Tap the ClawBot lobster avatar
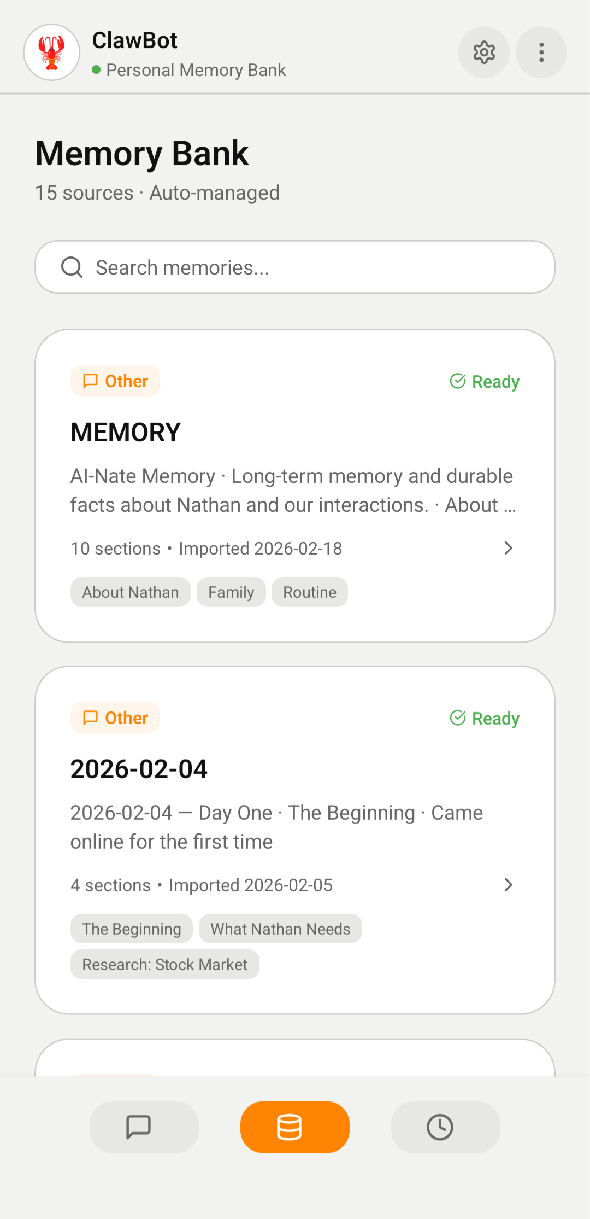Viewport: 590px width, 1219px height. (51, 53)
